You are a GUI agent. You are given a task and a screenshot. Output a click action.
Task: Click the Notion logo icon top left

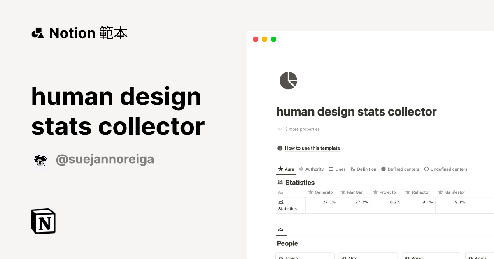37,33
